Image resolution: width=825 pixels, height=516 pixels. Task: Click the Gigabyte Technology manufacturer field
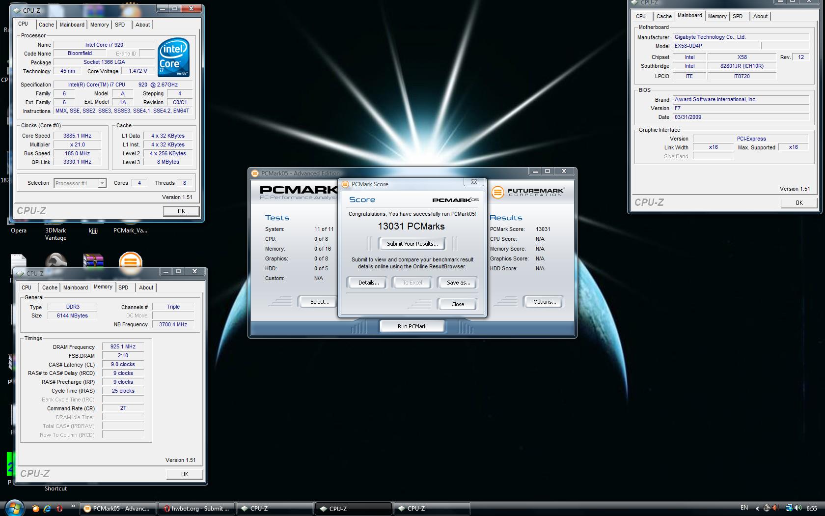[x=741, y=37]
